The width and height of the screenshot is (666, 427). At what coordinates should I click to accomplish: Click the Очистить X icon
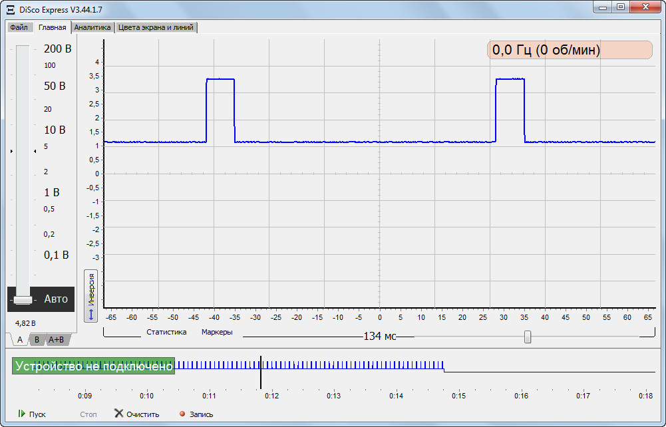pos(119,413)
